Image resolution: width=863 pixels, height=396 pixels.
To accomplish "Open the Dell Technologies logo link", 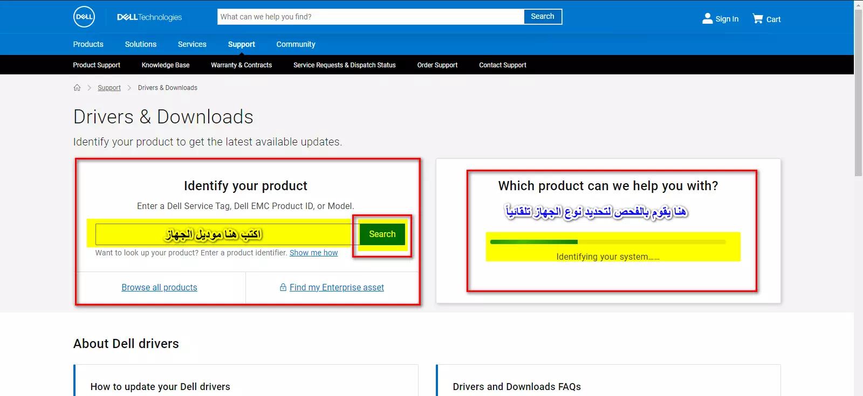I will coord(149,17).
